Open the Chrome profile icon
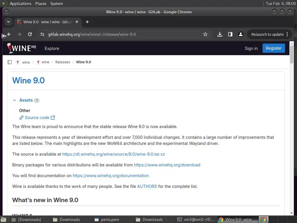297x223 pixels. click(240, 34)
